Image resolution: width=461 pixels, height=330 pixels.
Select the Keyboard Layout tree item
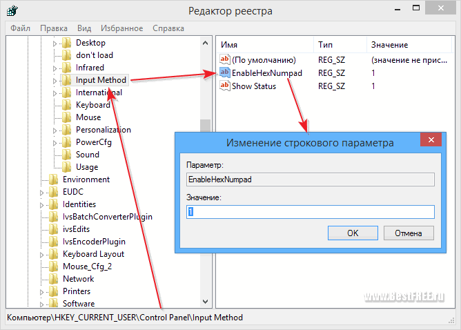tap(93, 254)
